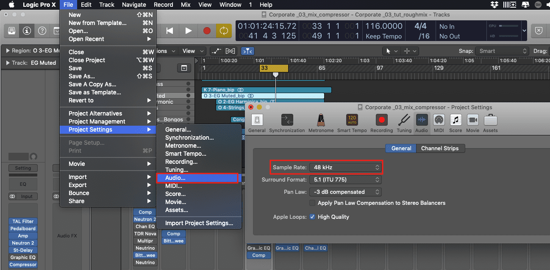Enable Apply Pan Law Compensation checkbox
550x270 pixels.
(x=313, y=203)
